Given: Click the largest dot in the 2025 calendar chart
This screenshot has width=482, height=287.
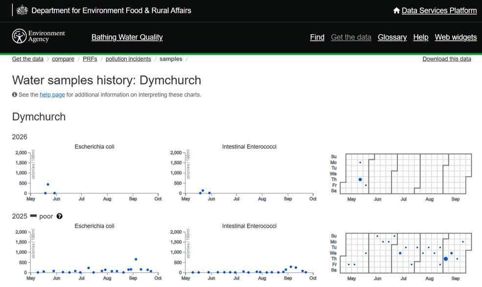Looking at the screenshot, I should (446, 259).
